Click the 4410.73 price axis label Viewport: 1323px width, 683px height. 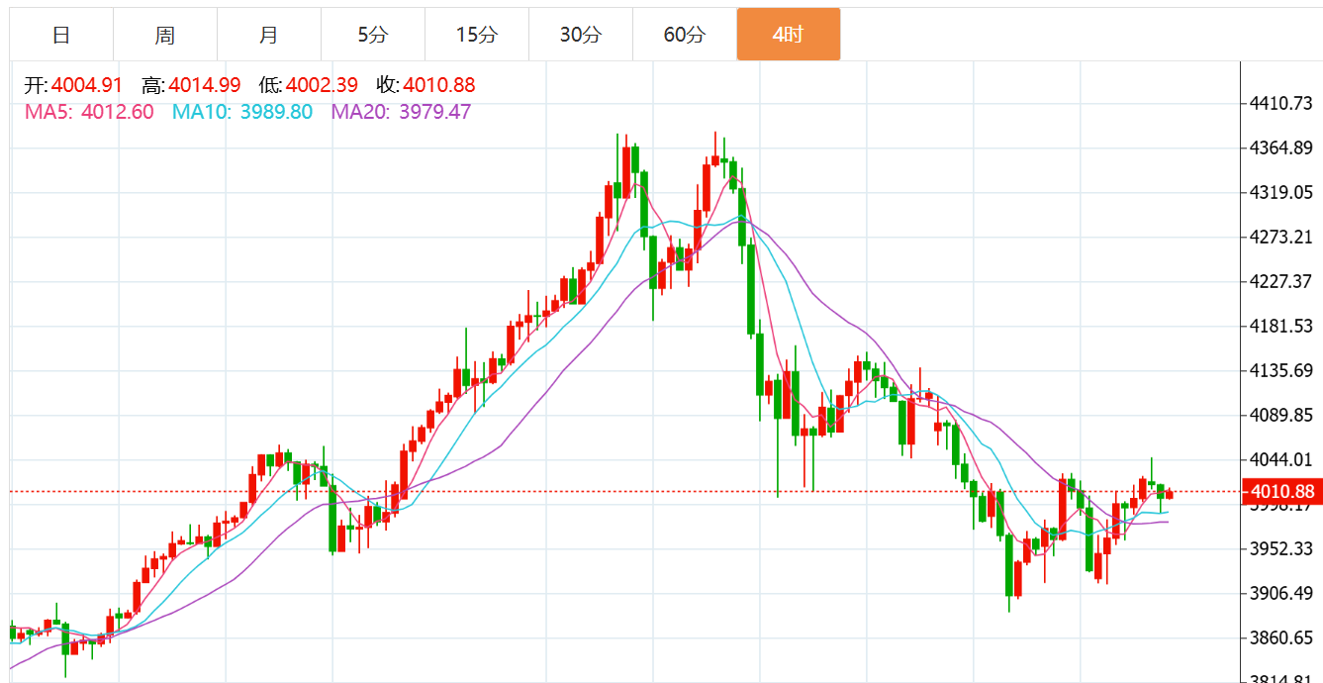1280,104
